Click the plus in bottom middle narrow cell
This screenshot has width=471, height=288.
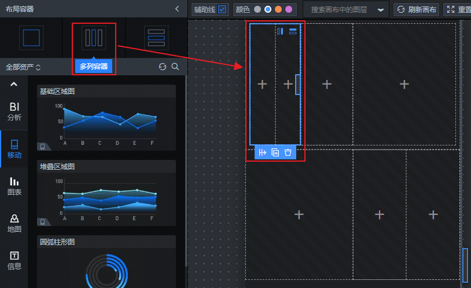380,214
